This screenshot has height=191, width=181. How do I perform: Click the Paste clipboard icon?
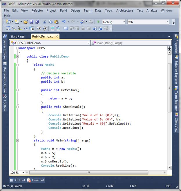point(56,22)
